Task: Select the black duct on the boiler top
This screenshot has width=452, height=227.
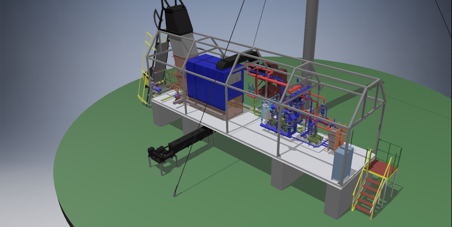Action: [238, 60]
